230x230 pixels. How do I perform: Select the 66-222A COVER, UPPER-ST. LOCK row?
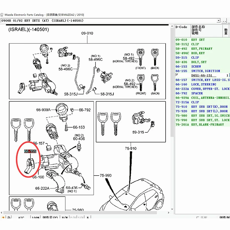point(202,89)
